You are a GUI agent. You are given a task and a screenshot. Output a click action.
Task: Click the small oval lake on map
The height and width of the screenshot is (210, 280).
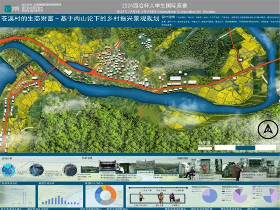[79, 67]
